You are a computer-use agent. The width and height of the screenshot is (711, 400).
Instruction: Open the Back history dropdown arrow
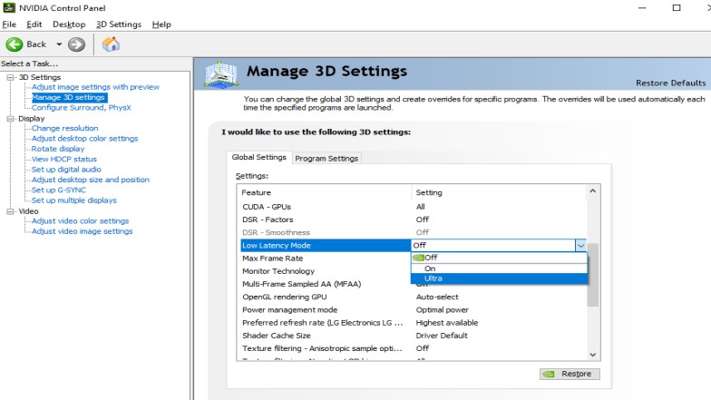[59, 44]
